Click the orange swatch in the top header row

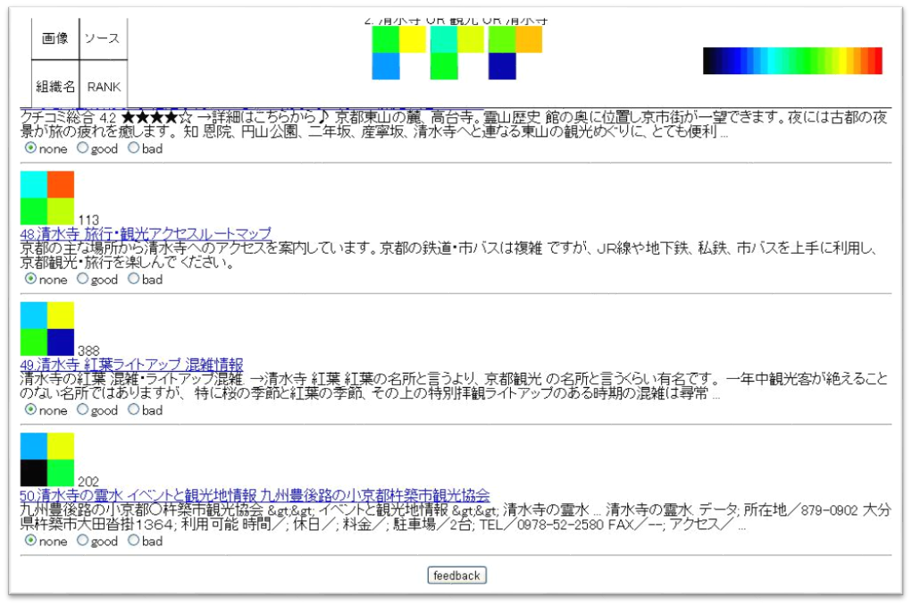point(529,39)
